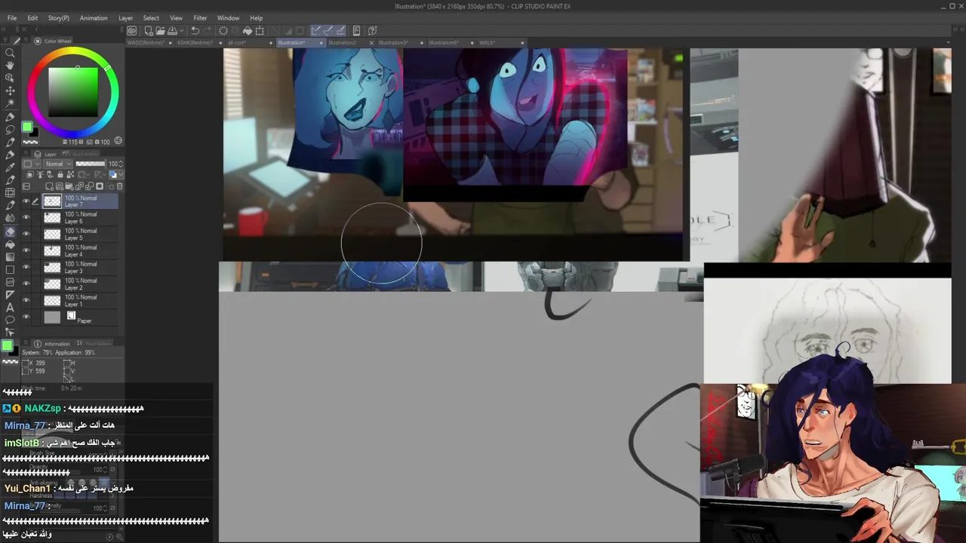Open the Filter menu
Image resolution: width=966 pixels, height=543 pixels.
200,18
